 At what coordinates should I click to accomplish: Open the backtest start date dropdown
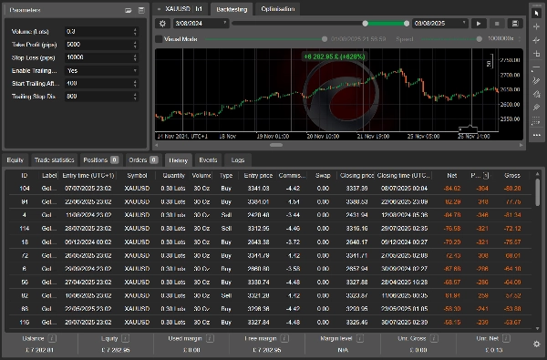tap(201, 24)
